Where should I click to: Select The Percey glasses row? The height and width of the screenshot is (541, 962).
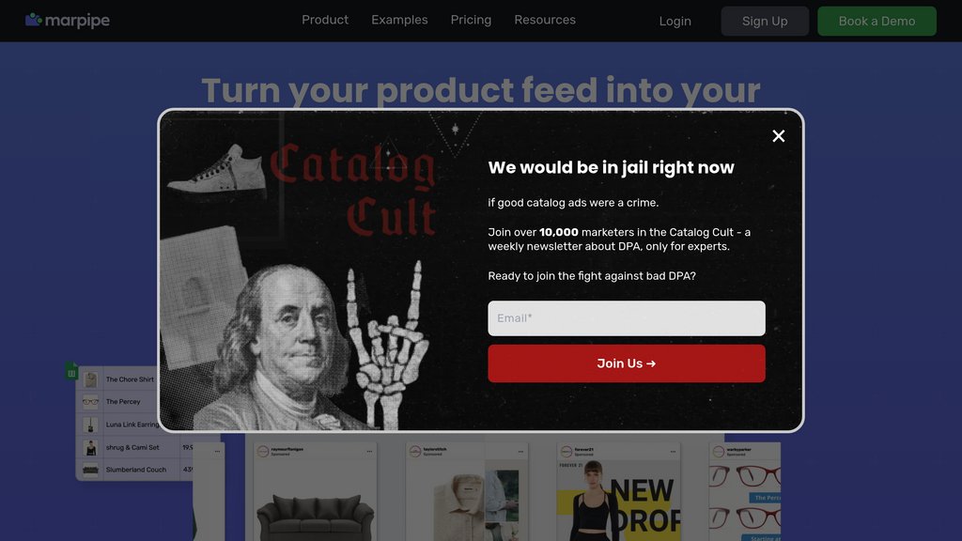click(118, 402)
